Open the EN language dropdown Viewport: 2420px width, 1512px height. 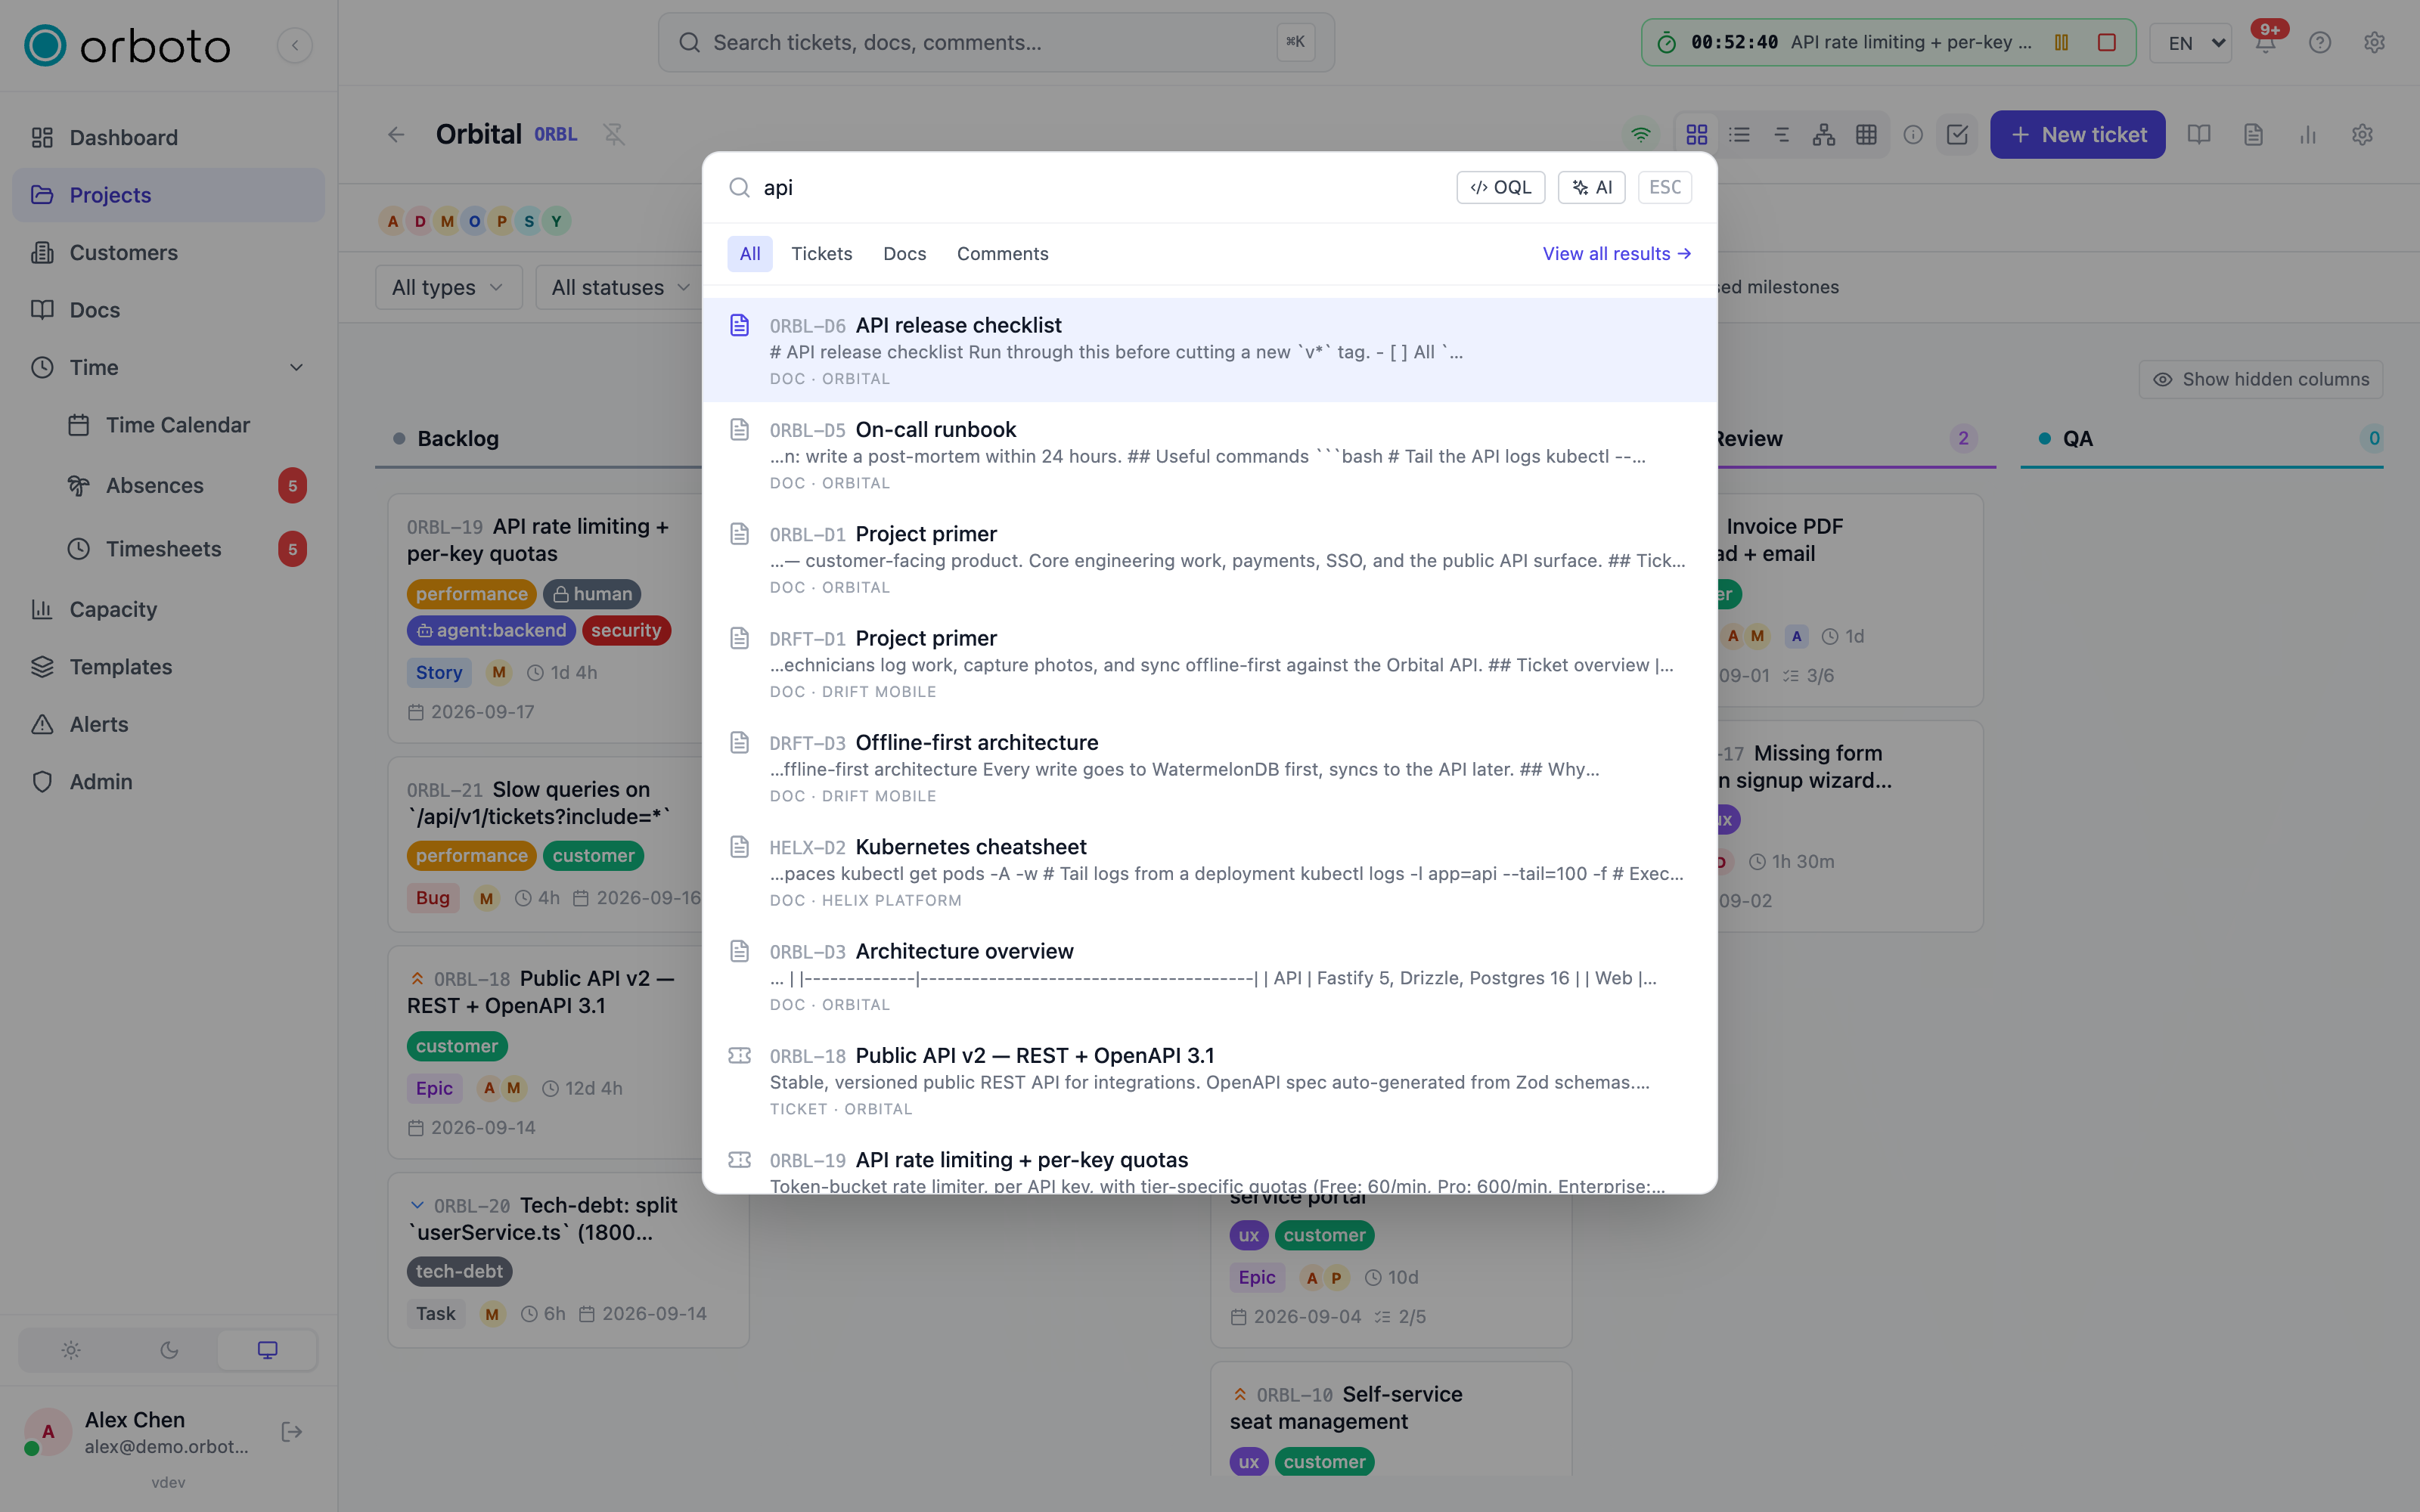2191,43
